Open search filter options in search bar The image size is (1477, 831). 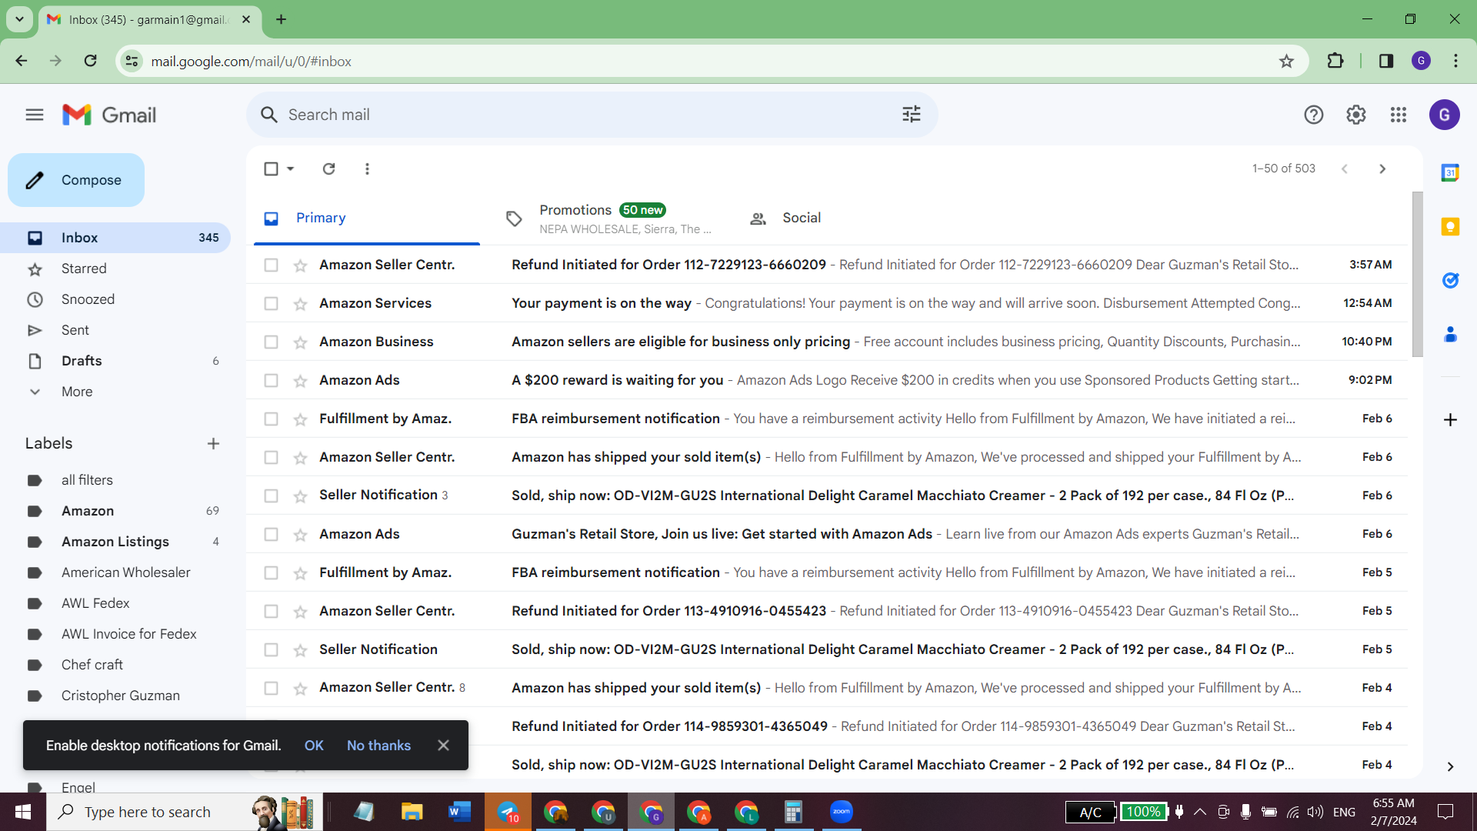point(912,115)
